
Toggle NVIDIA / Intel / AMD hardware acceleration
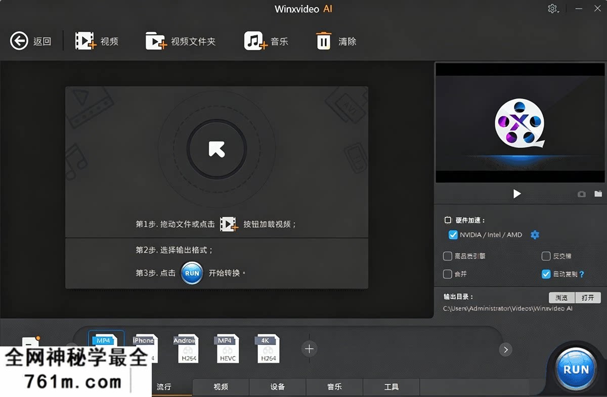point(453,235)
